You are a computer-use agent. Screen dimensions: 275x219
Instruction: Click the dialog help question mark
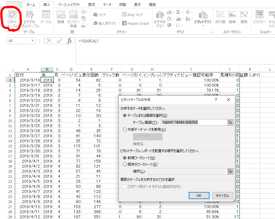point(216,100)
